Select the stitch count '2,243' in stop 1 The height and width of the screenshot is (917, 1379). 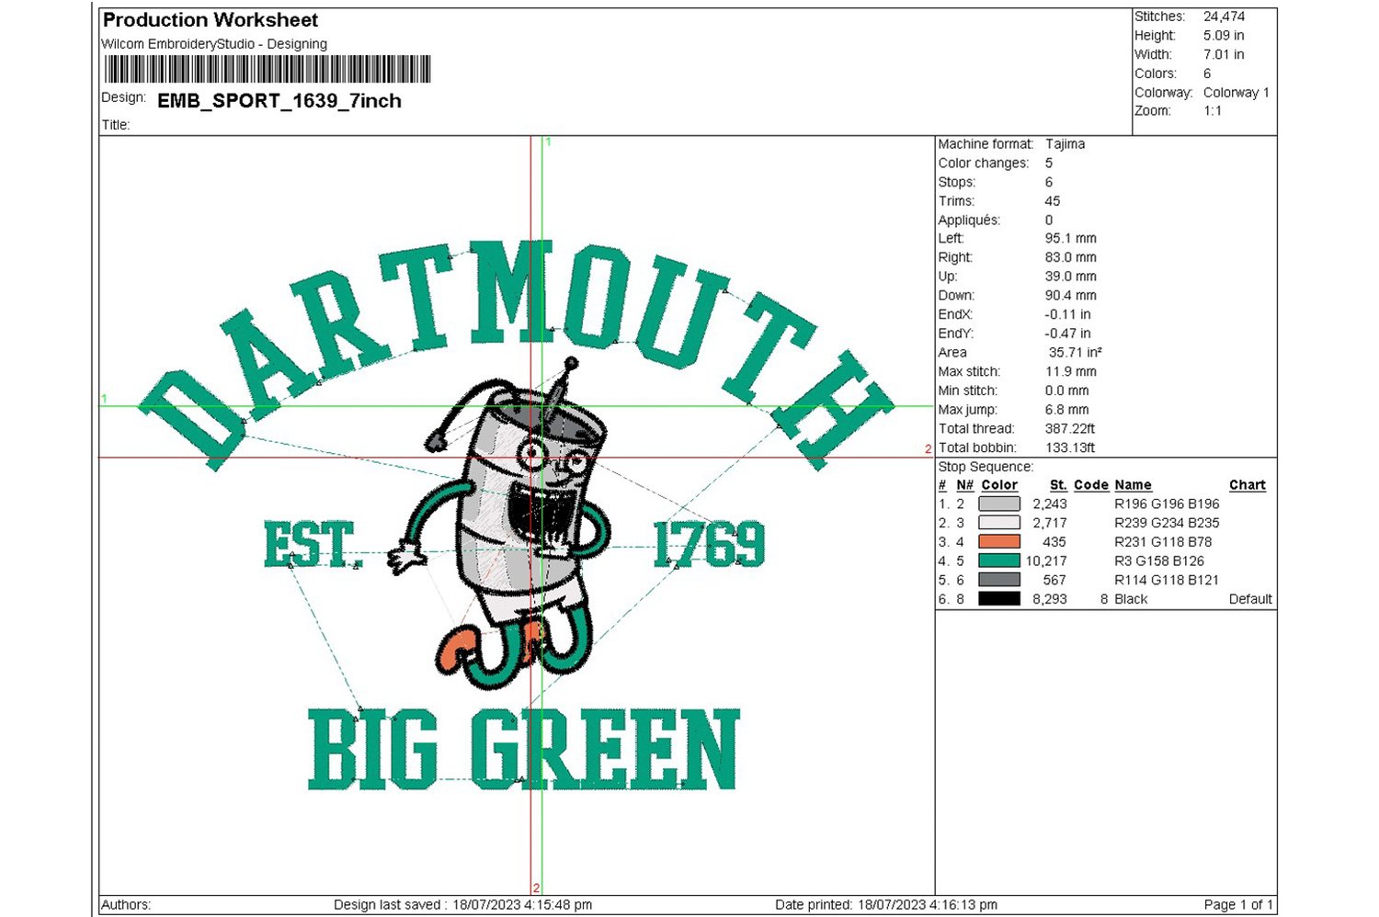[x=1050, y=504]
